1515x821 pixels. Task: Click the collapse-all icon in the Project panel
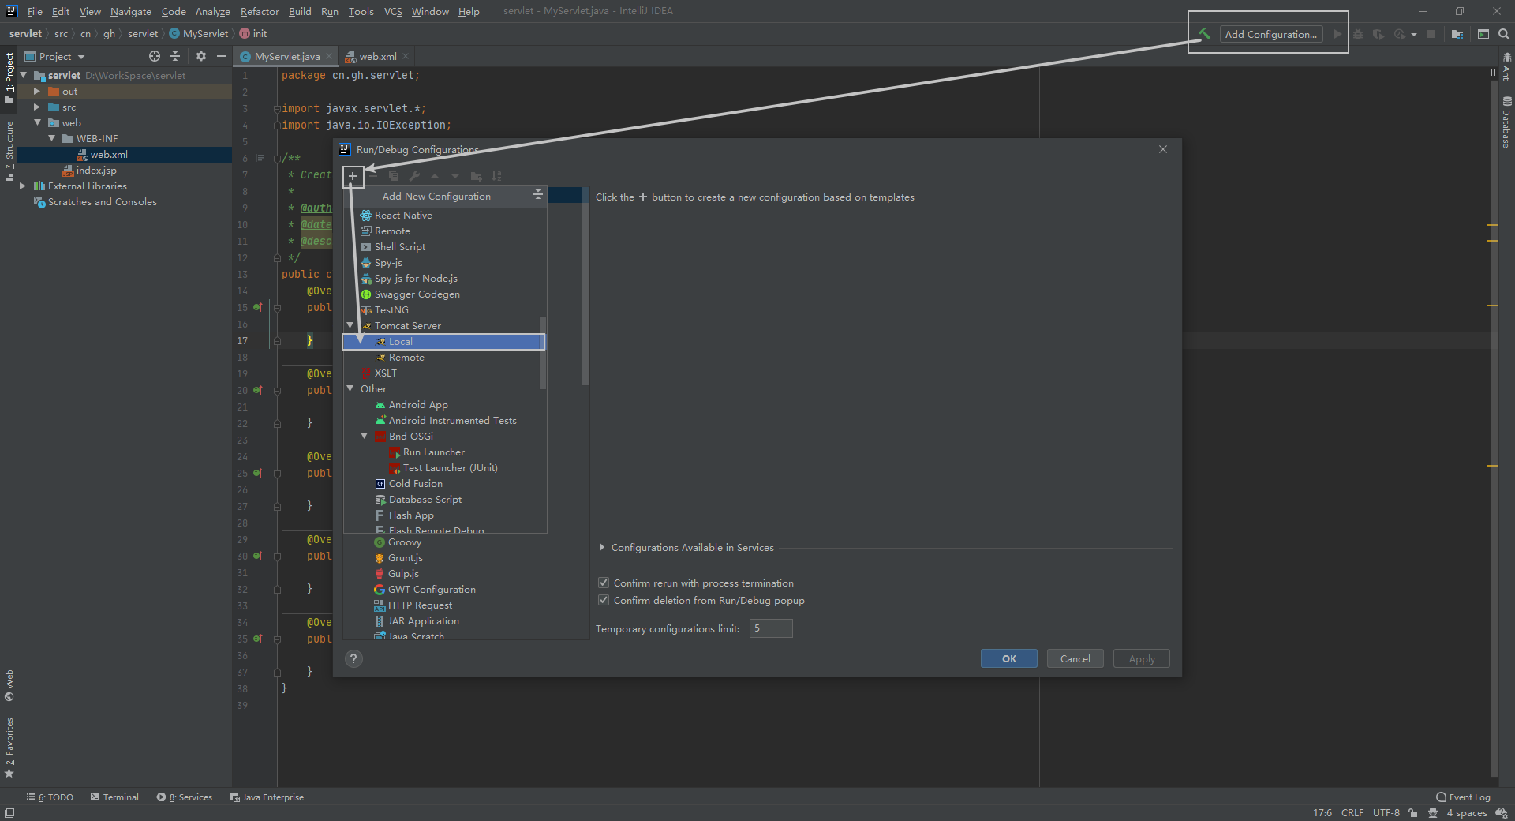175,56
